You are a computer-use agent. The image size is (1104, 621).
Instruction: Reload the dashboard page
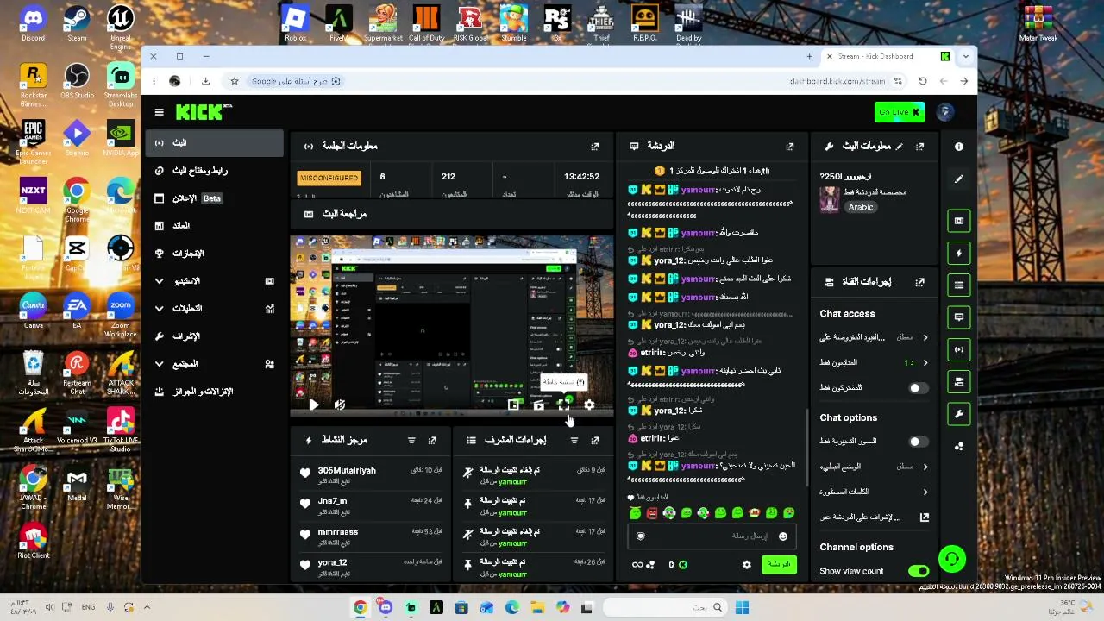(922, 81)
